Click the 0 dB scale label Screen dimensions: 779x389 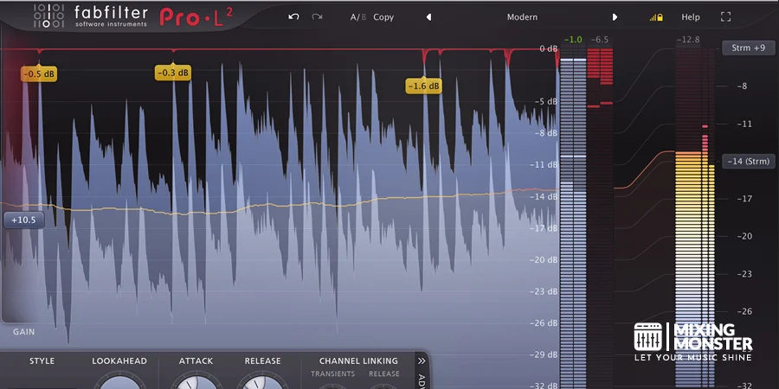(549, 48)
